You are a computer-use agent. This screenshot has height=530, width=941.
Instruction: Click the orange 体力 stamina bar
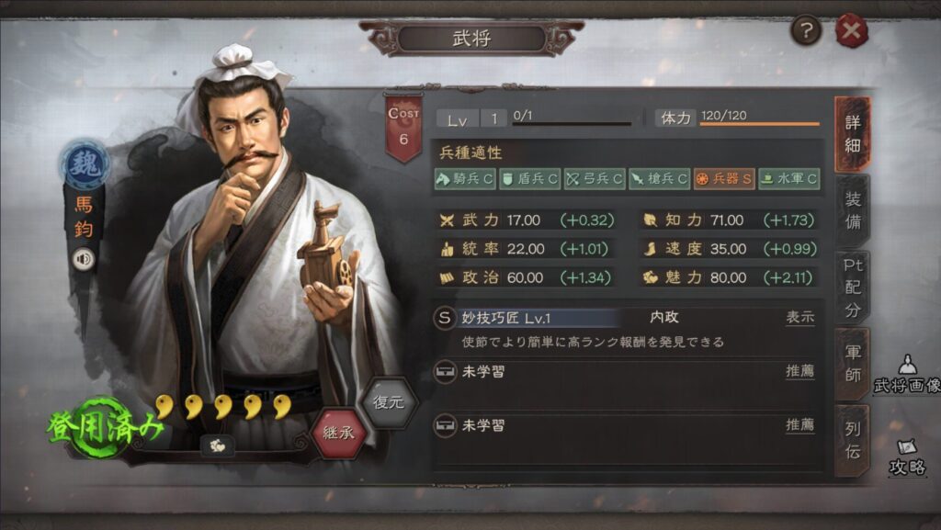coord(759,123)
